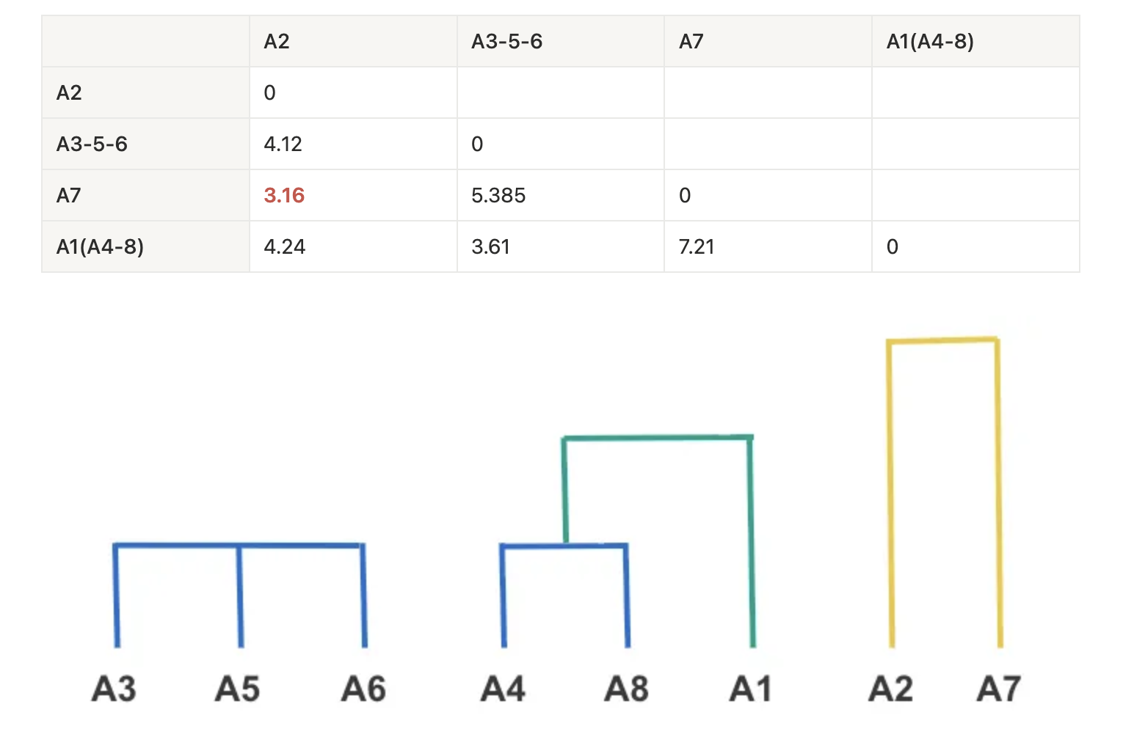Click the A3-5-6 column header

506,41
